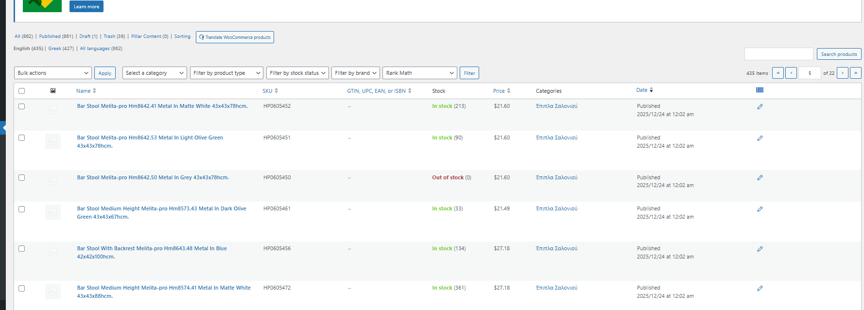This screenshot has height=310, width=864.
Task: Click the product search input field
Action: (x=778, y=54)
